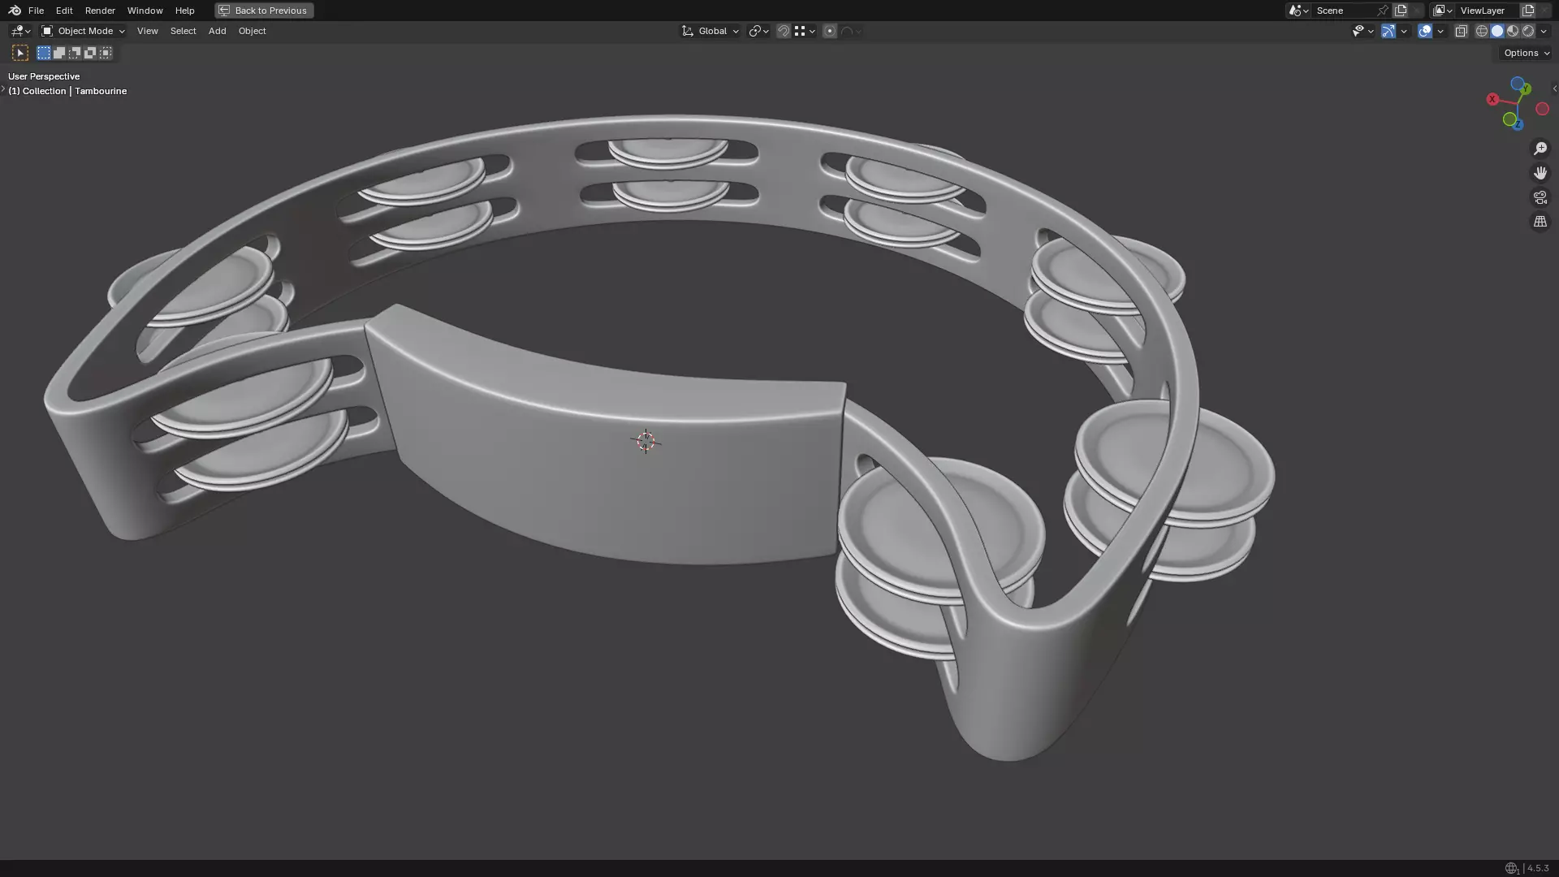Open the Render menu
This screenshot has height=877, width=1559.
click(x=100, y=11)
